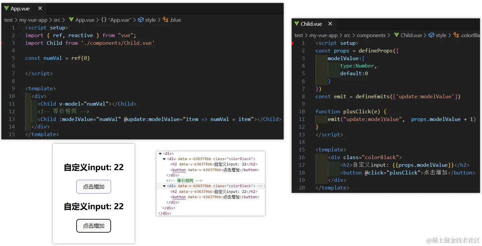The height and width of the screenshot is (246, 482).
Task: Click the .colorBlack class symbol icon in breadcrumb
Action: click(456, 35)
